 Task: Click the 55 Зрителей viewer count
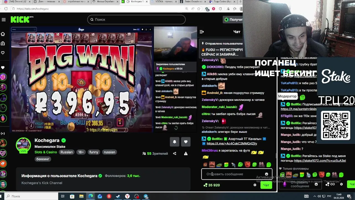point(155,153)
